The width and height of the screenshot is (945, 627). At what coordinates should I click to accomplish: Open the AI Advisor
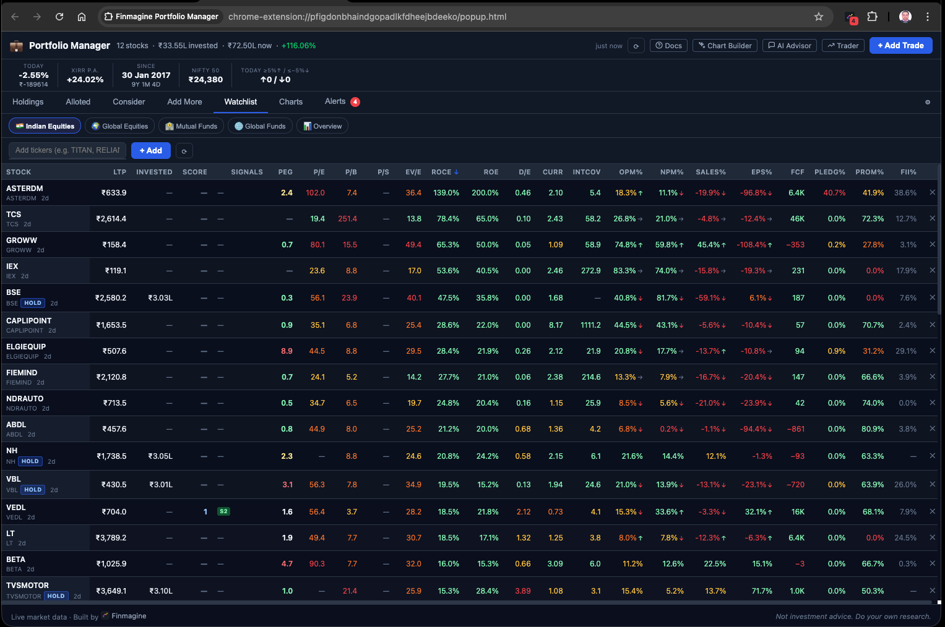click(789, 45)
